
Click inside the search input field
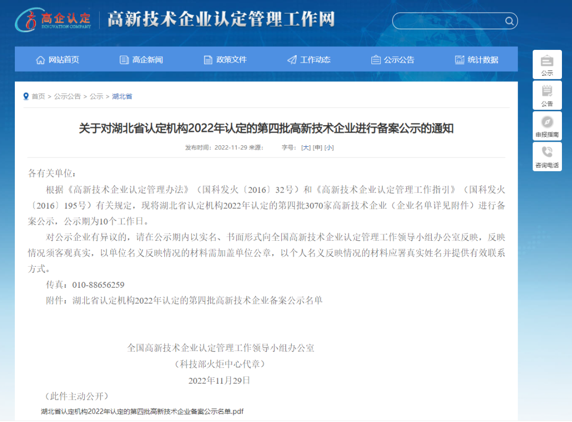(x=448, y=21)
